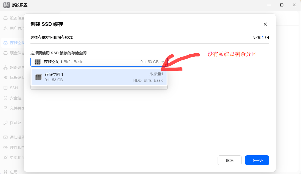Open the storage space sidebar icon
The image size is (301, 174).
(5, 43)
